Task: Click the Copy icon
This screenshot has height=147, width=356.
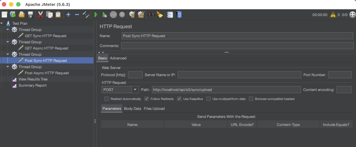Action: (49, 15)
